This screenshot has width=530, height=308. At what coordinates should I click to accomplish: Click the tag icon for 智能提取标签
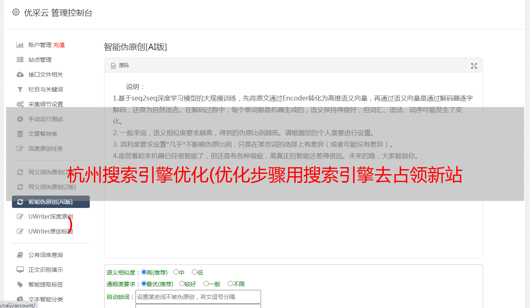point(20,285)
